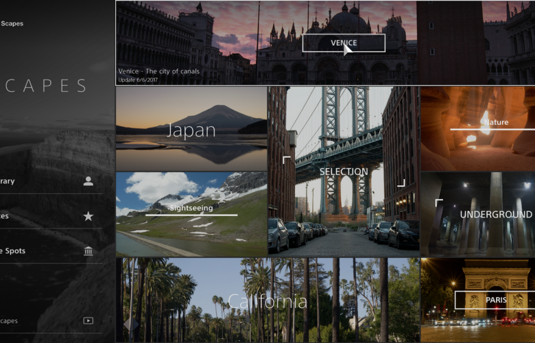Click the video play icon in sidebar
Viewport: 535px width, 343px height.
click(x=88, y=320)
